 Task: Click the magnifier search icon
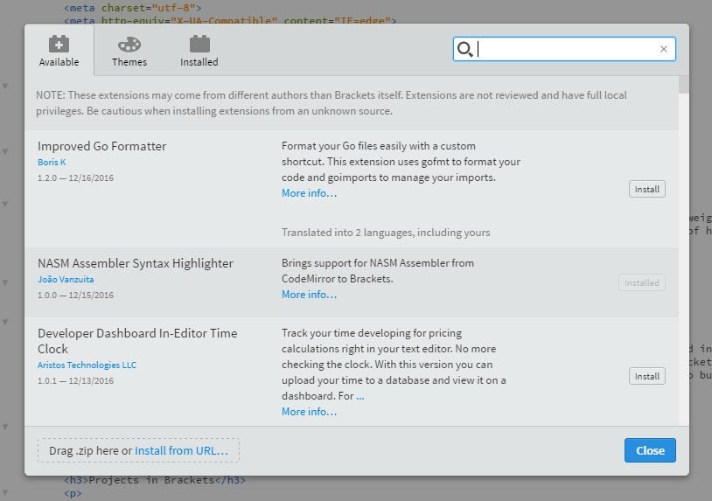point(464,49)
